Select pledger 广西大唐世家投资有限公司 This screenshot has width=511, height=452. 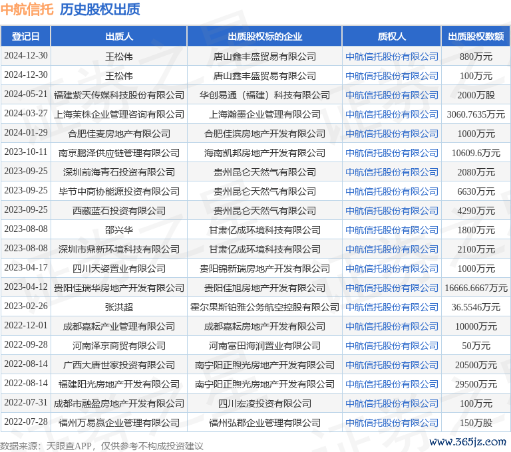pyautogui.click(x=119, y=365)
